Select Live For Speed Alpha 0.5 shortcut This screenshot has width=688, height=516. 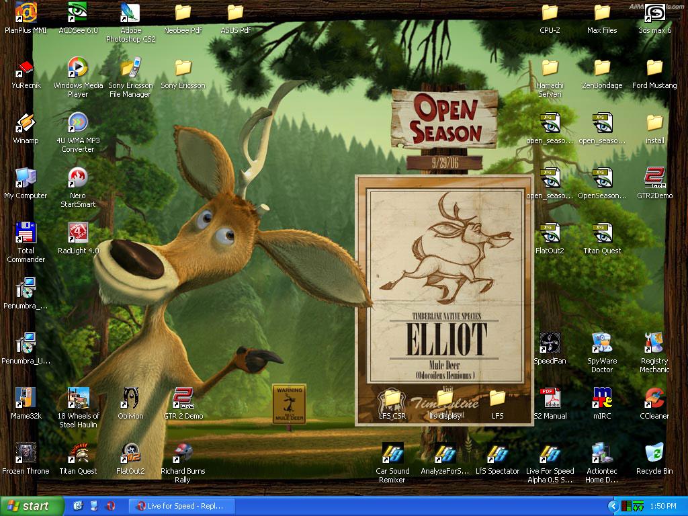point(550,454)
